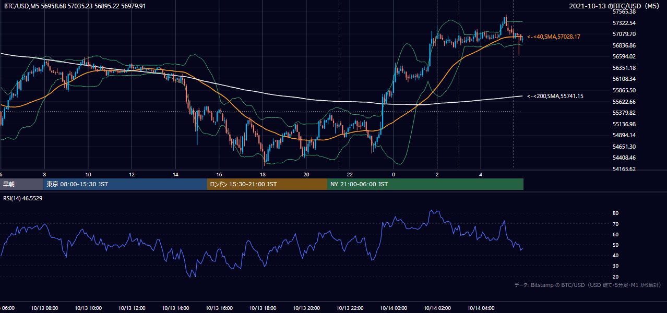Click the bottom time label 10/13 20:00
Image resolution: width=667 pixels, height=313 pixels.
click(x=306, y=308)
